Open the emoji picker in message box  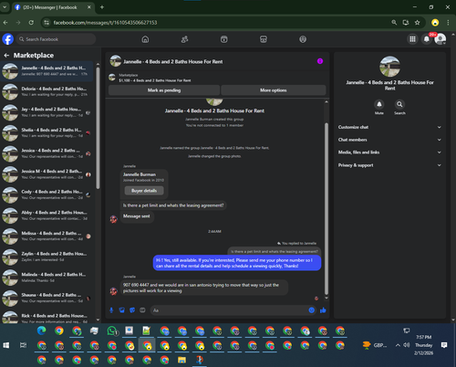pos(312,310)
